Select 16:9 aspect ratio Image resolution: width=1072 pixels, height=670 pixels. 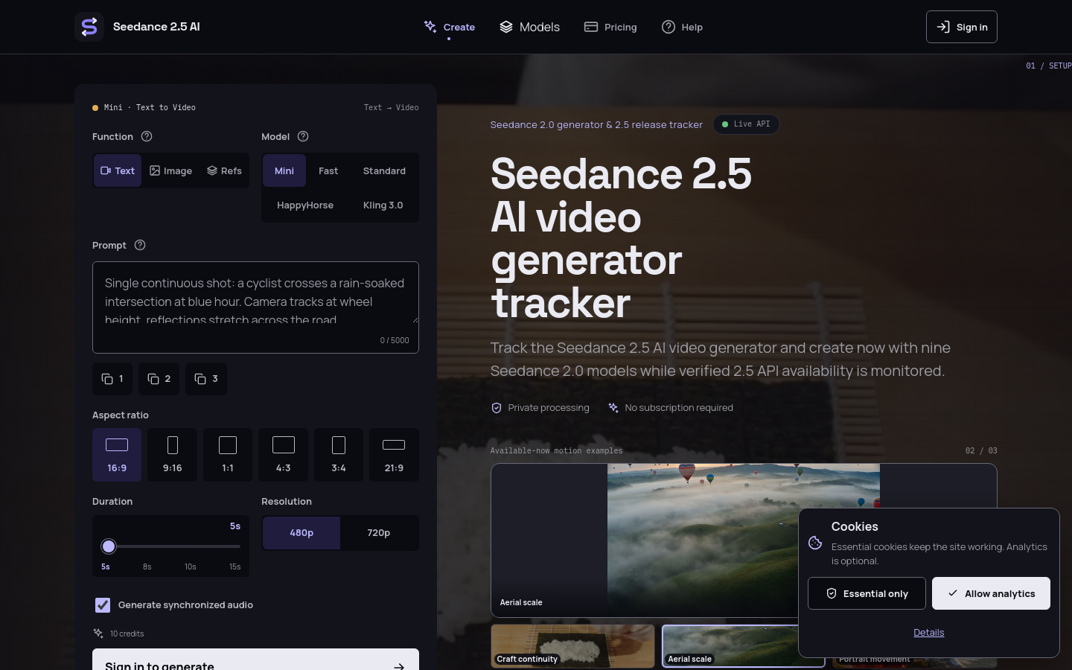(x=117, y=455)
